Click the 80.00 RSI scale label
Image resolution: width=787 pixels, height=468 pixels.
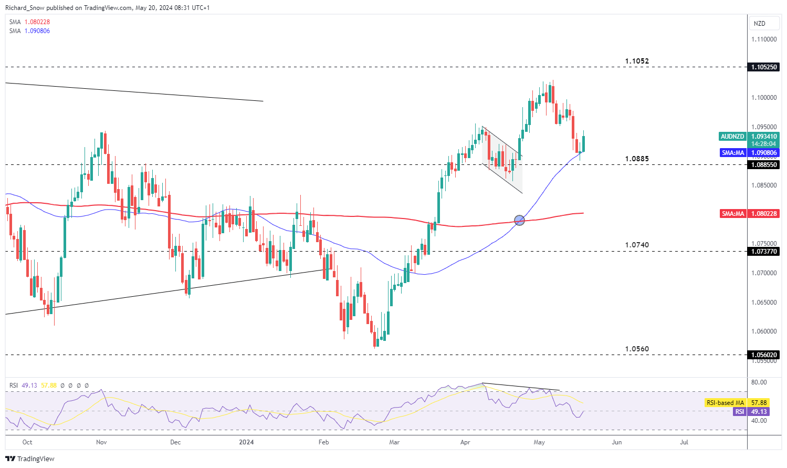(x=759, y=382)
